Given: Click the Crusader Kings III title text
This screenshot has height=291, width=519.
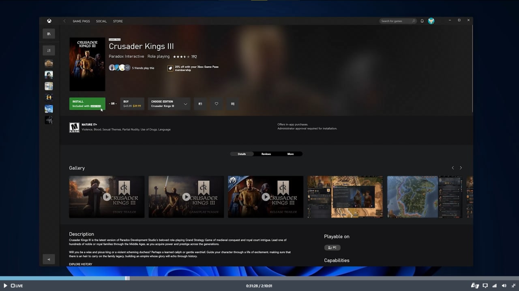Looking at the screenshot, I should click(x=141, y=46).
